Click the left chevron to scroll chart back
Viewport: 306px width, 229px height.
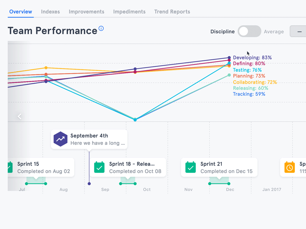coord(20,116)
